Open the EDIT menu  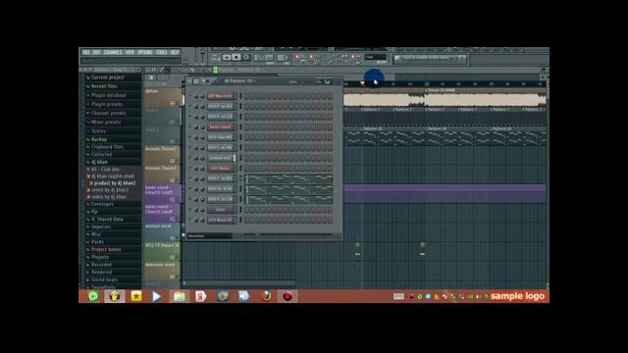pos(96,52)
